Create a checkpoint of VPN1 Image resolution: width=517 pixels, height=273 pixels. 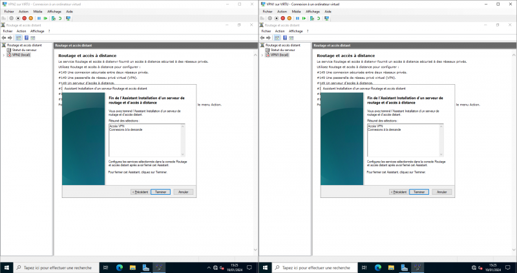point(312,19)
